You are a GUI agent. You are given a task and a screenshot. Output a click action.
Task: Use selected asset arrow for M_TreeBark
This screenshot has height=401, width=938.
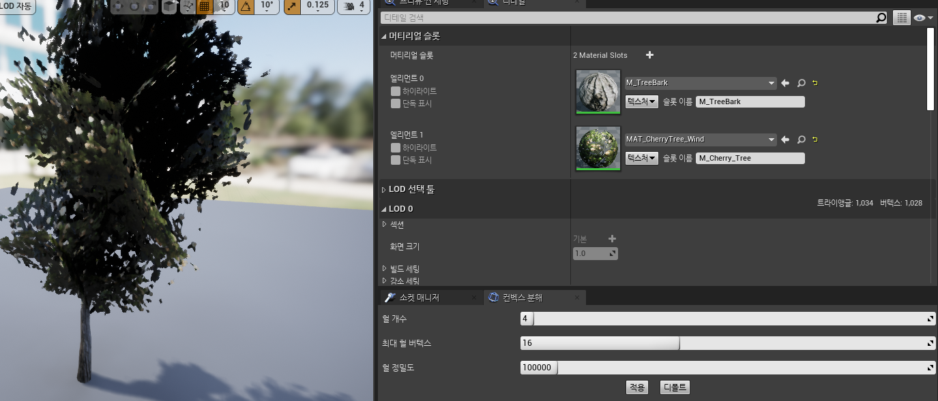click(785, 83)
